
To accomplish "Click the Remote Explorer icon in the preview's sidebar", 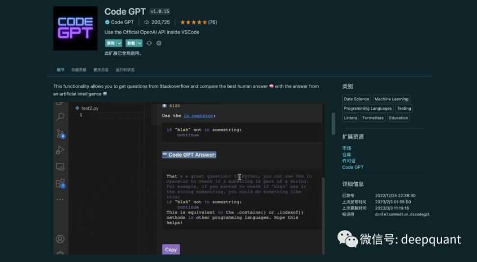I will pyautogui.click(x=60, y=167).
